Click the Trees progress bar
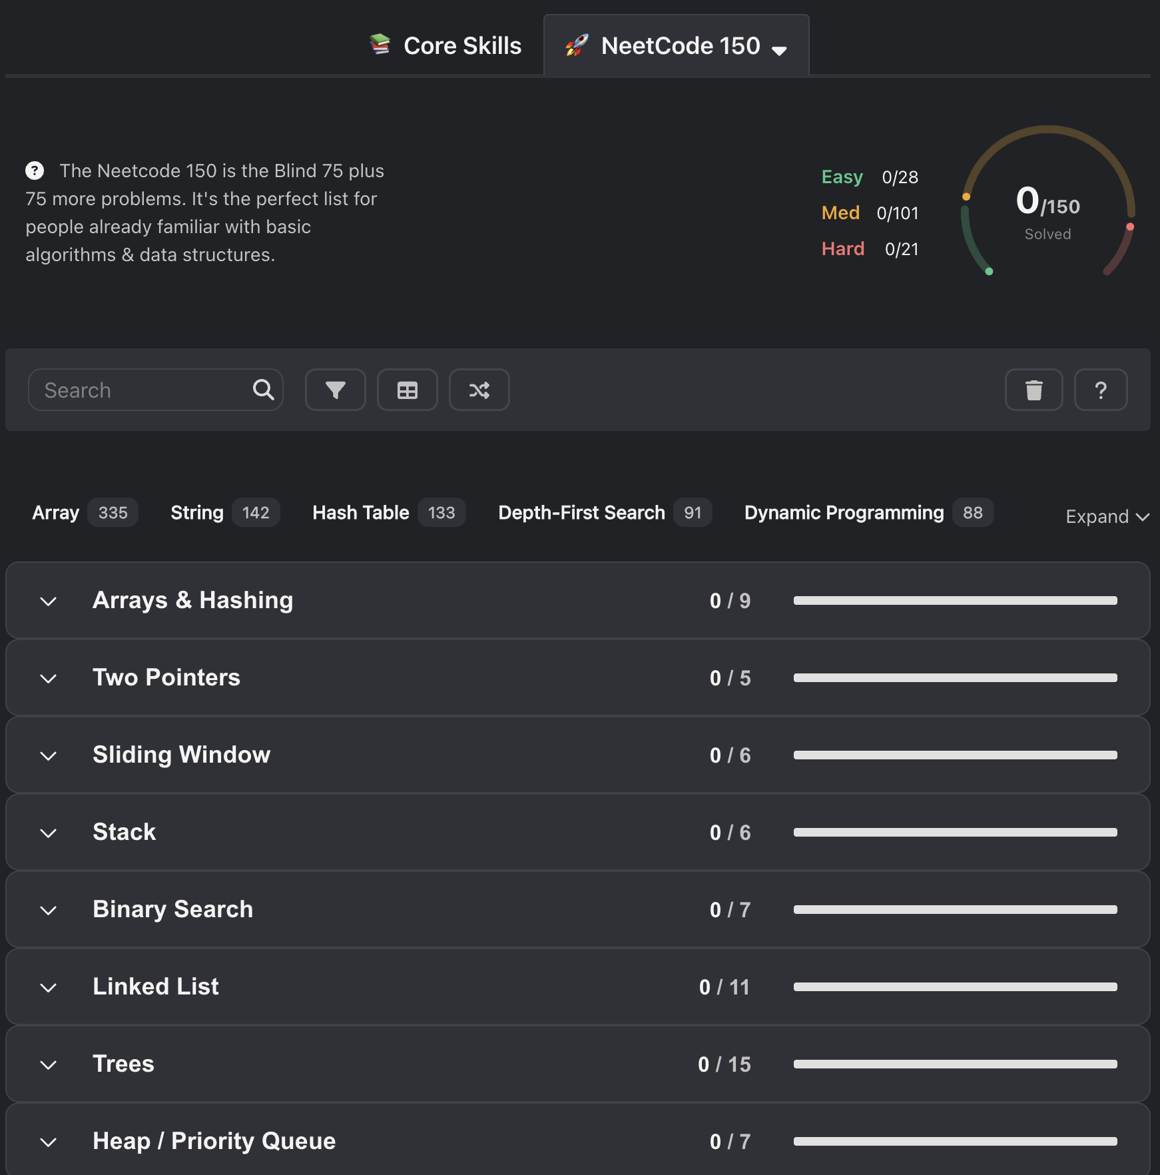This screenshot has width=1160, height=1175. 956,1064
